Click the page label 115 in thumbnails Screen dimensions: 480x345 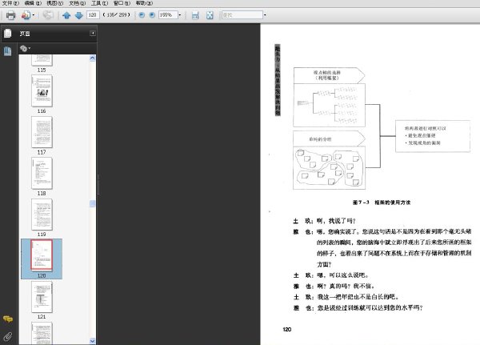coord(42,70)
